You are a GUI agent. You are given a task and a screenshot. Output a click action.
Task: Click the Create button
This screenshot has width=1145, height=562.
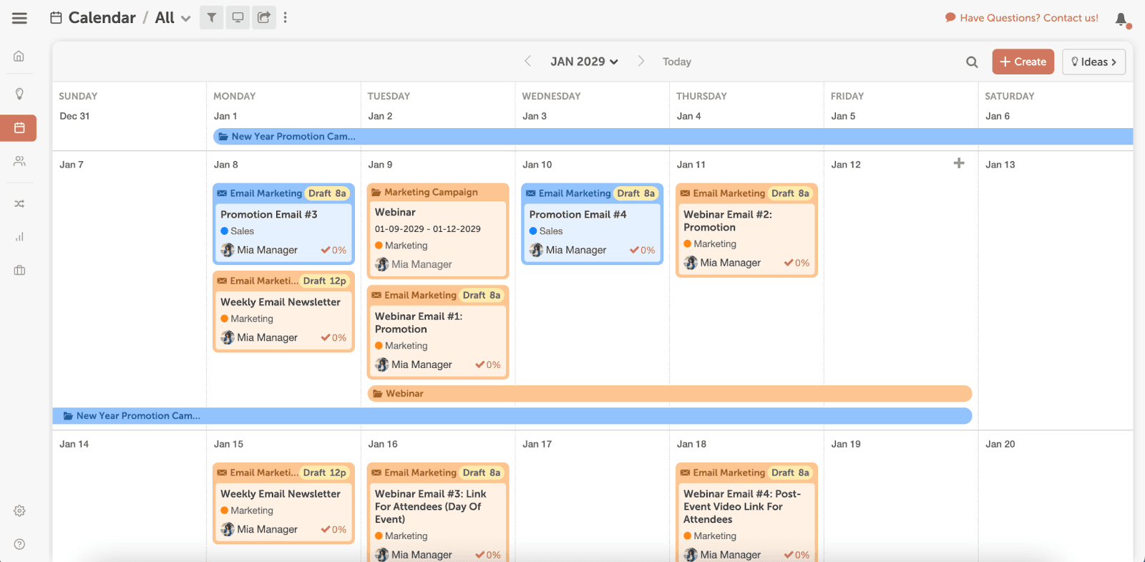1023,62
